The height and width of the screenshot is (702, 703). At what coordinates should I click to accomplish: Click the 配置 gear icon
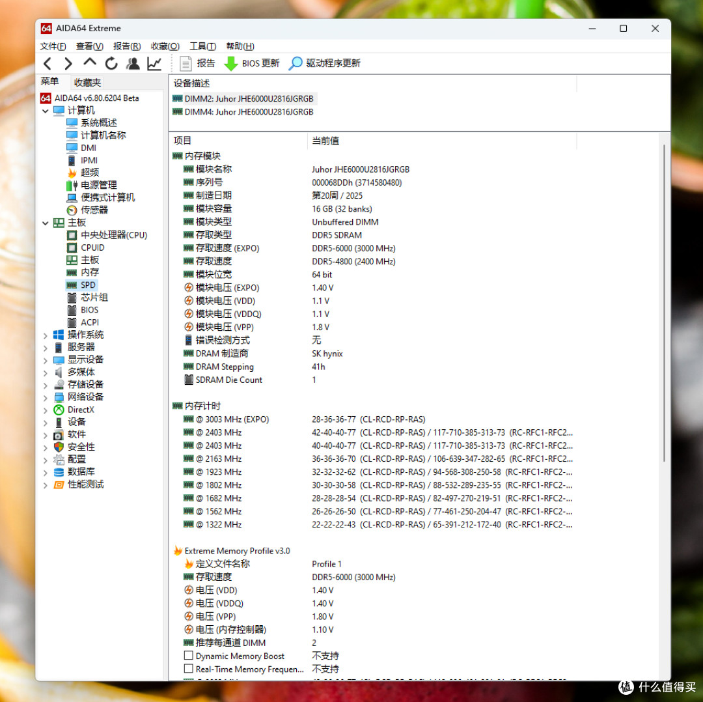coord(59,460)
